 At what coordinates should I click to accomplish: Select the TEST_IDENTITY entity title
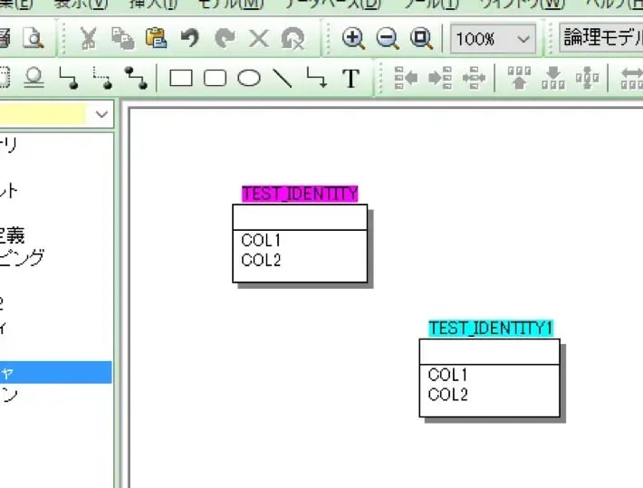coord(300,194)
